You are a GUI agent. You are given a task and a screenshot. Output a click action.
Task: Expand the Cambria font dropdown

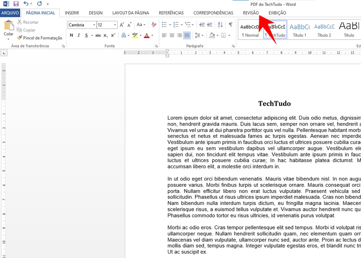[94, 25]
